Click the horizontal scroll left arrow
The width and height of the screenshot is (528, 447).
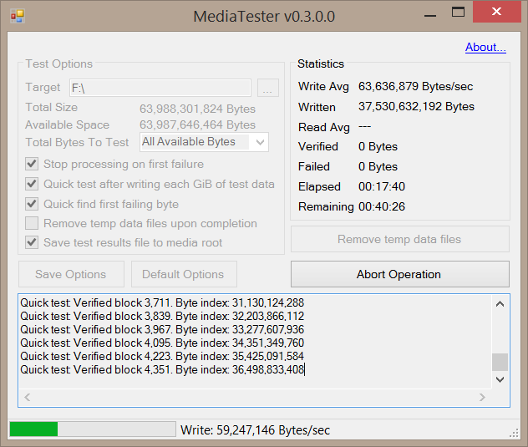coord(27,398)
